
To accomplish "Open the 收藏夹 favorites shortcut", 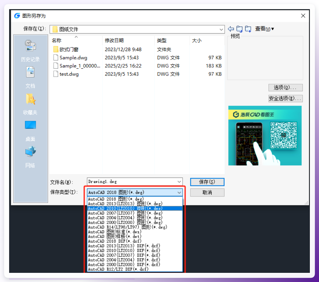I will [x=30, y=104].
